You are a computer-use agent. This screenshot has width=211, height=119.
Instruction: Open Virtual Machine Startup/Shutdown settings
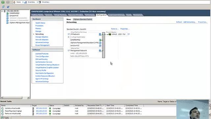tap(47, 65)
